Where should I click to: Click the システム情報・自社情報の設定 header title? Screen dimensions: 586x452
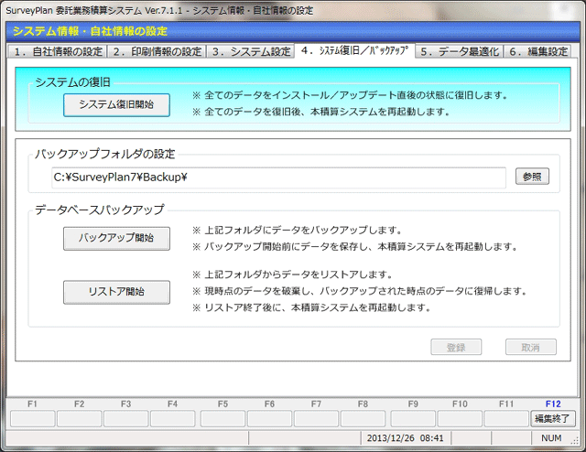coord(90,31)
